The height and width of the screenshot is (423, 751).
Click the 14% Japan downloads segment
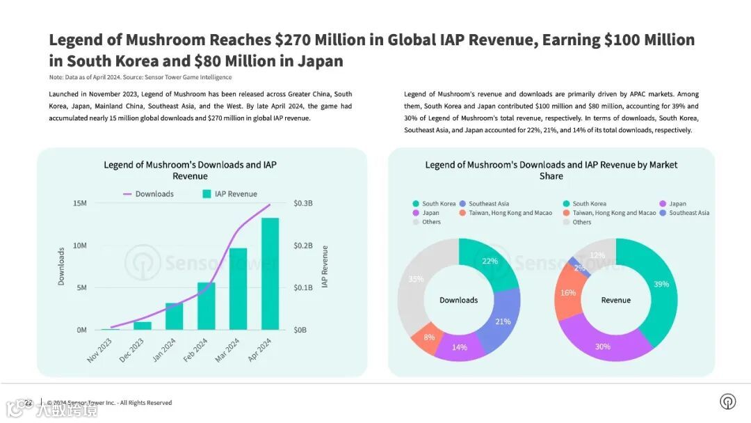[x=460, y=347]
